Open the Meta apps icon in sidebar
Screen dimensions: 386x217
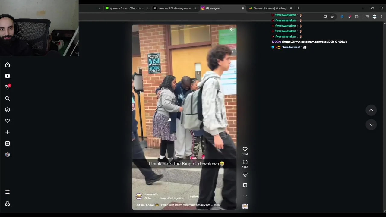point(8,203)
